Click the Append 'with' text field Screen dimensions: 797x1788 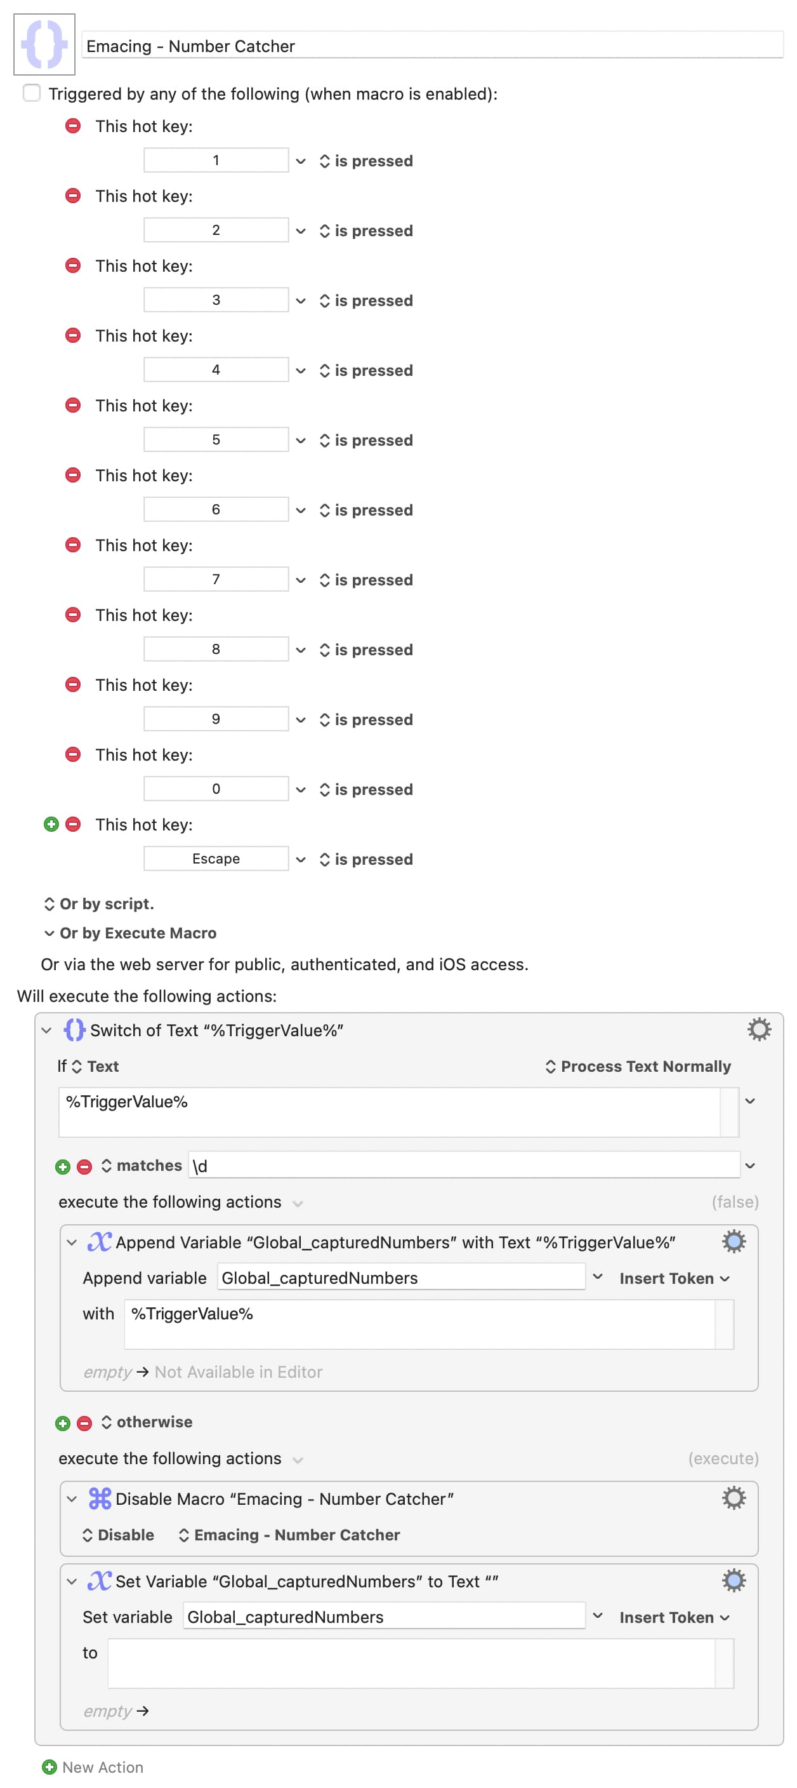[429, 1324]
